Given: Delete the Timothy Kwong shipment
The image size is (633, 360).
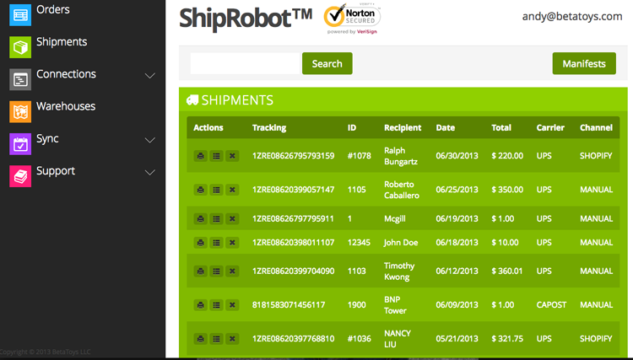Looking at the screenshot, I should (x=232, y=271).
